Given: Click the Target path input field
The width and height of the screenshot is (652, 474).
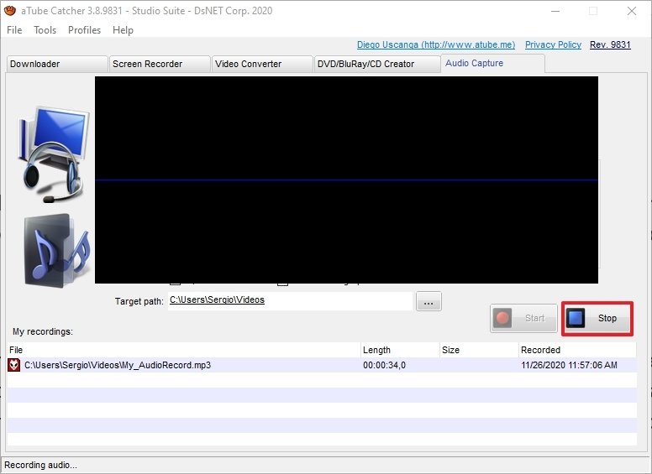Looking at the screenshot, I should click(x=290, y=300).
